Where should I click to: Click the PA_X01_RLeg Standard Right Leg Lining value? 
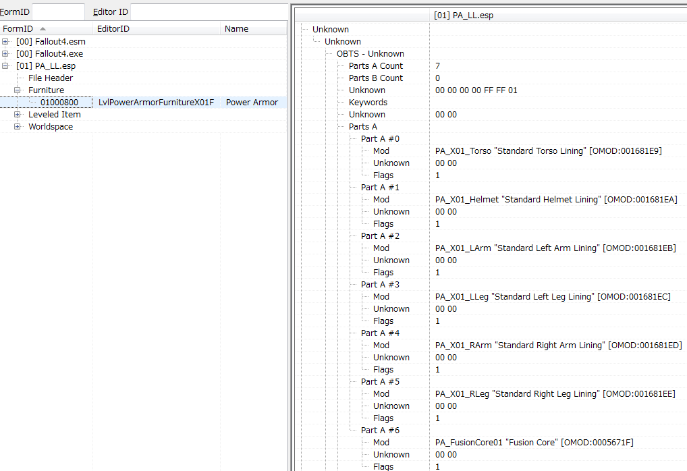555,394
